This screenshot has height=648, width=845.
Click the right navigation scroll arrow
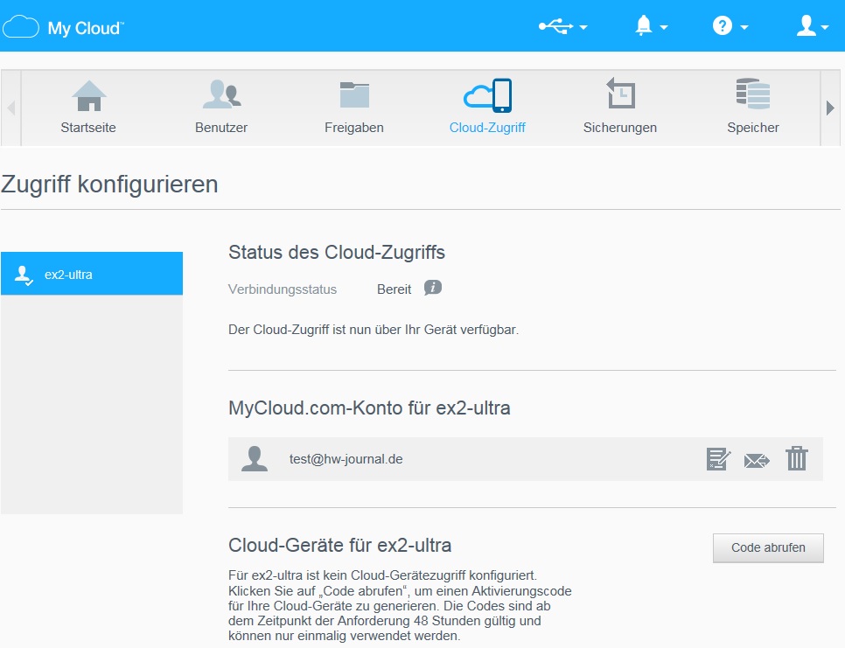pyautogui.click(x=830, y=108)
